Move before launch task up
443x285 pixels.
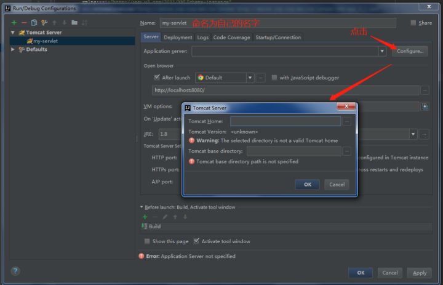point(175,217)
